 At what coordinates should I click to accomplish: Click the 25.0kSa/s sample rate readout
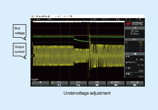tap(135, 34)
